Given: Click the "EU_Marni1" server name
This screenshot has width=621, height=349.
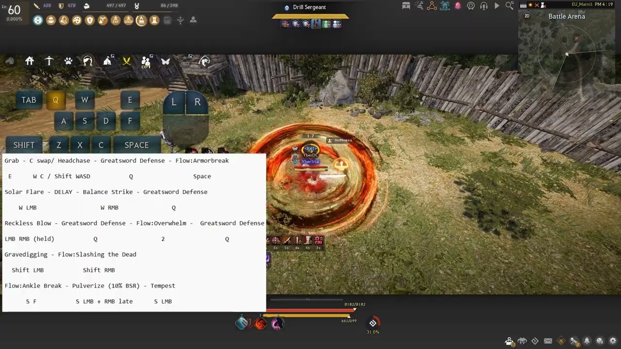Looking at the screenshot, I should click(x=582, y=4).
